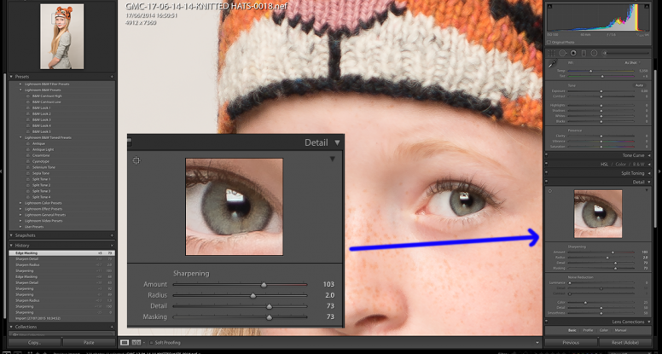Apply the Cyanotype preset
This screenshot has width=662, height=354.
coord(41,161)
